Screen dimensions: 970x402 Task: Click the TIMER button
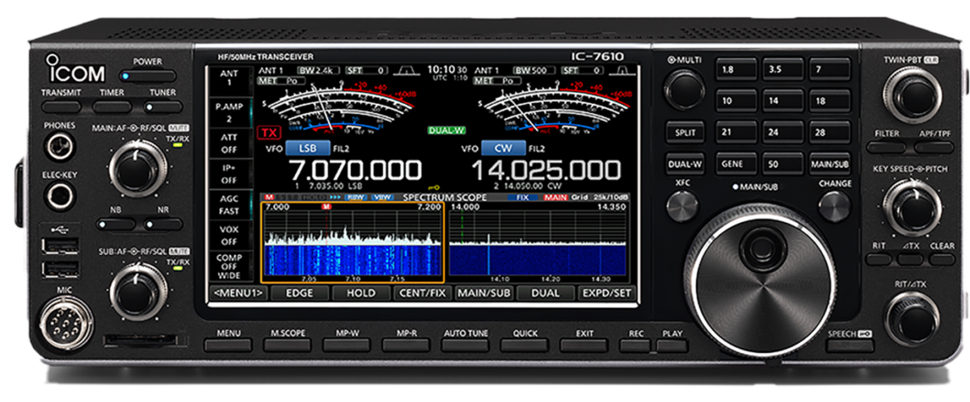pyautogui.click(x=112, y=106)
